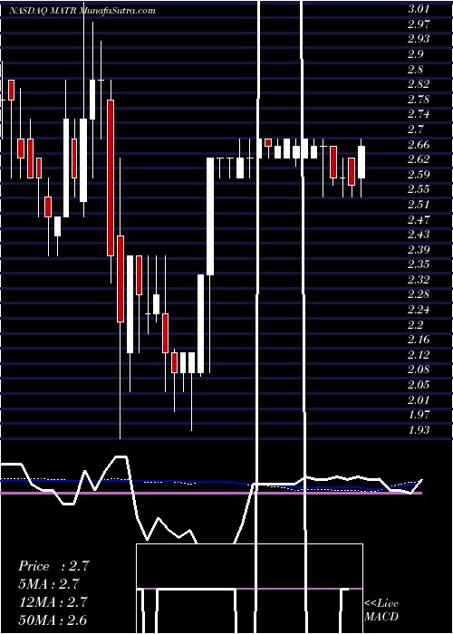Click the '5MA : 2.7' readout

coord(49,584)
